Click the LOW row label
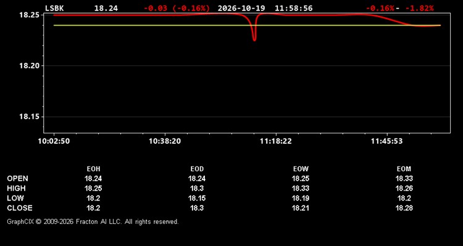Image resolution: width=463 pixels, height=246 pixels. (15, 198)
